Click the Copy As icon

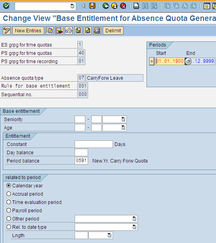point(50,30)
